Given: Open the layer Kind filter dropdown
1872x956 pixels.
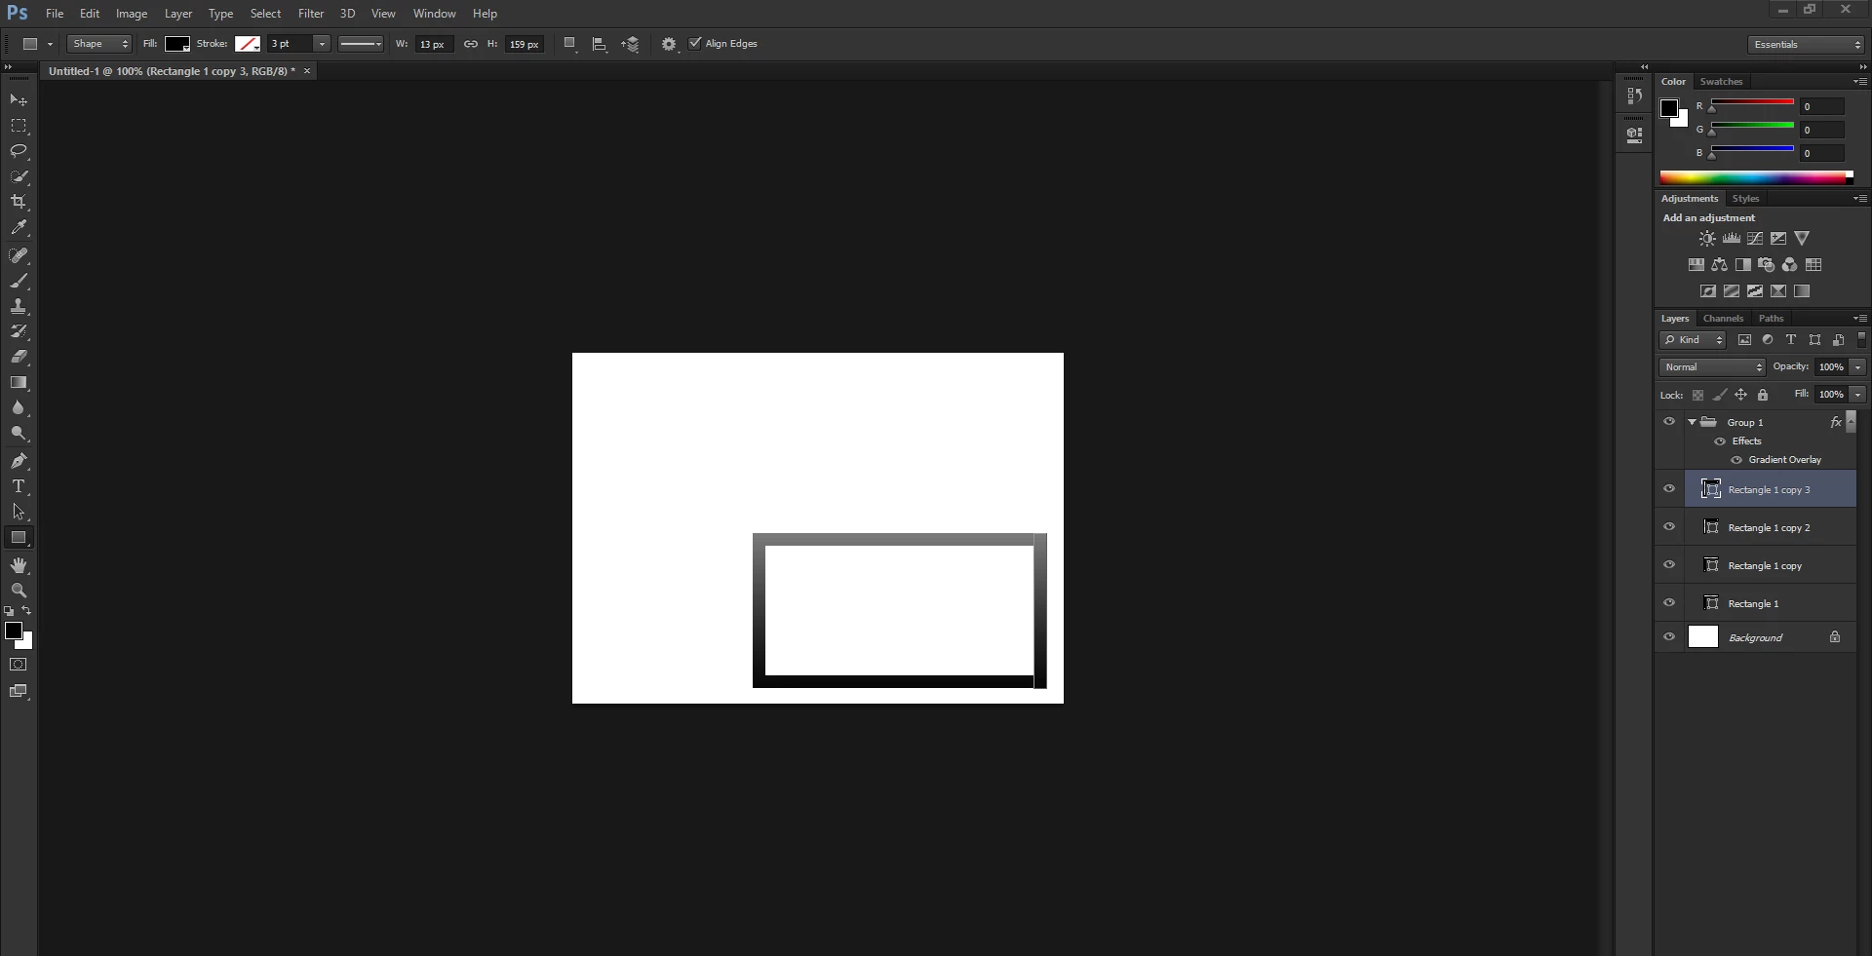Looking at the screenshot, I should (1693, 340).
